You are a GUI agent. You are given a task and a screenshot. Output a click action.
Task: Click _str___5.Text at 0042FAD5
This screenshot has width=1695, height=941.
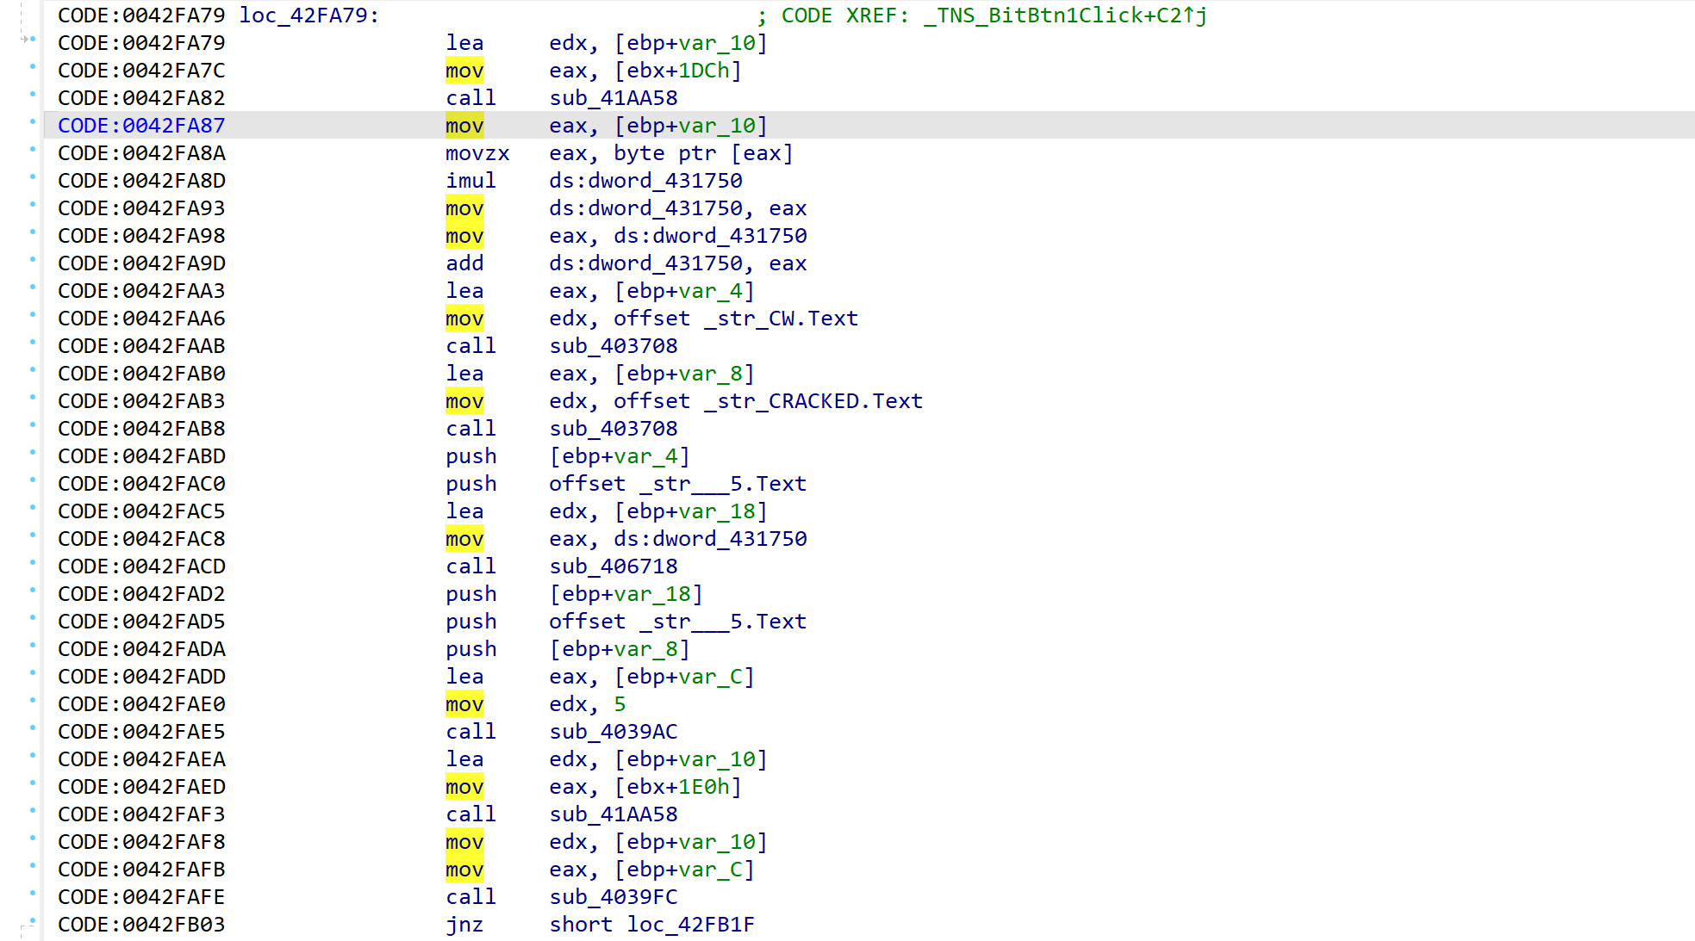coord(723,622)
